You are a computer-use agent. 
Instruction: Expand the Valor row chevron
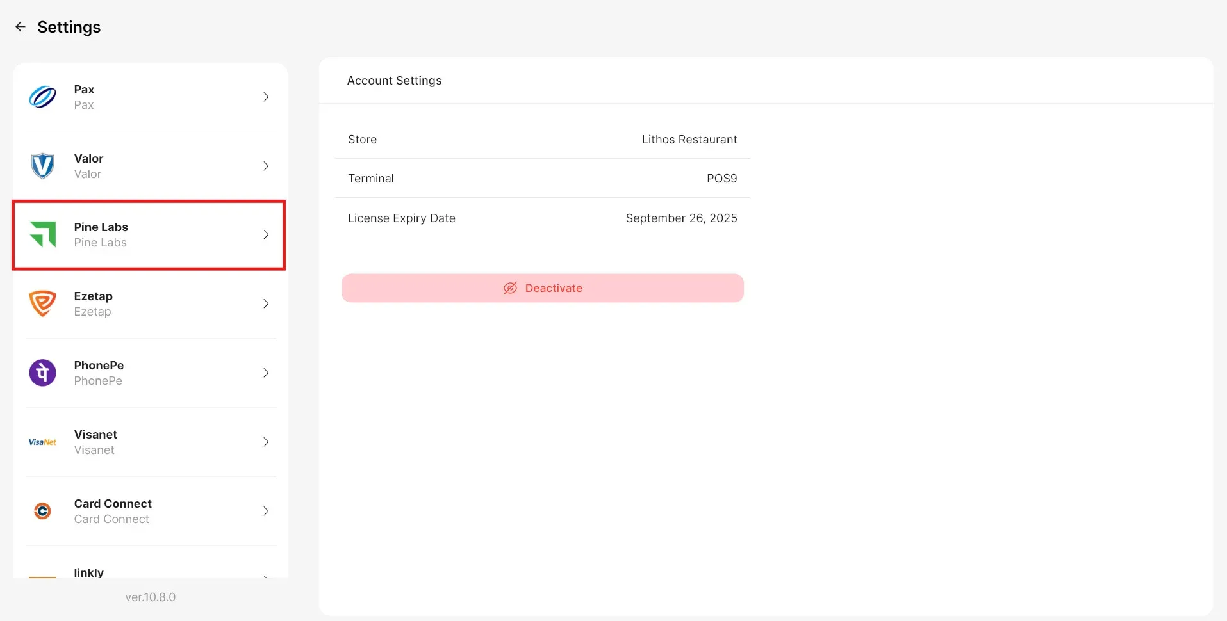click(266, 166)
